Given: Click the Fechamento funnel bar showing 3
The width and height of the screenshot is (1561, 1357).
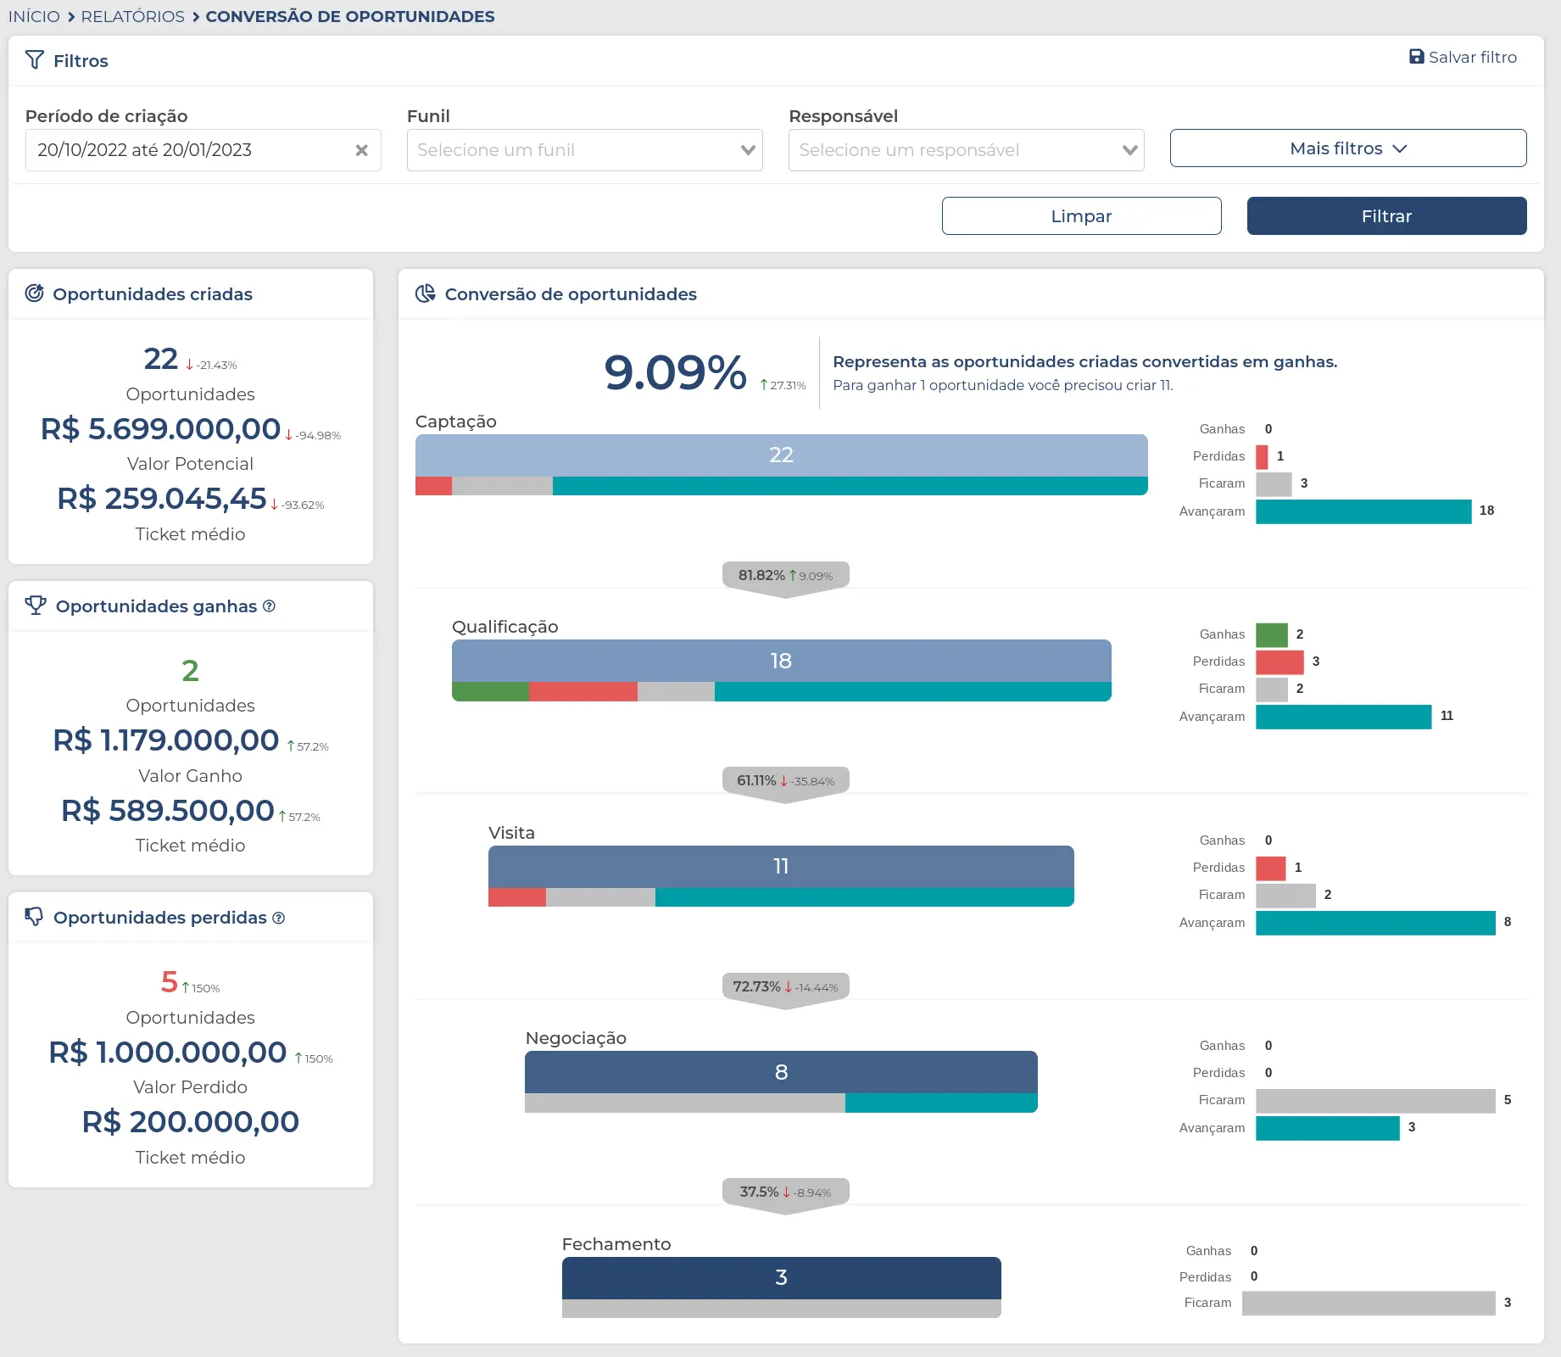Looking at the screenshot, I should [x=781, y=1277].
